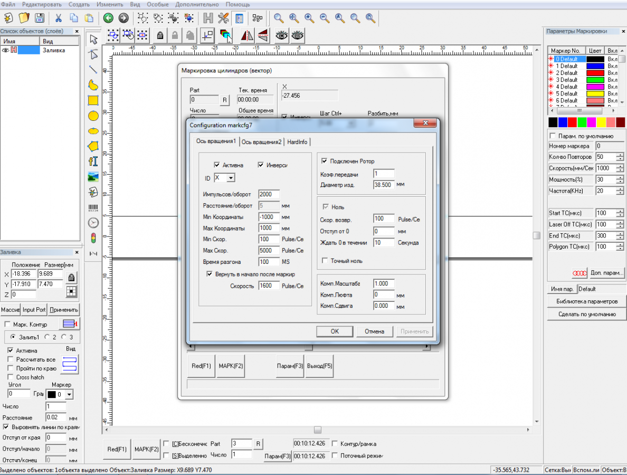Uncheck the Активна checkbox in configuration dialog
Image resolution: width=627 pixels, height=475 pixels.
click(x=217, y=165)
